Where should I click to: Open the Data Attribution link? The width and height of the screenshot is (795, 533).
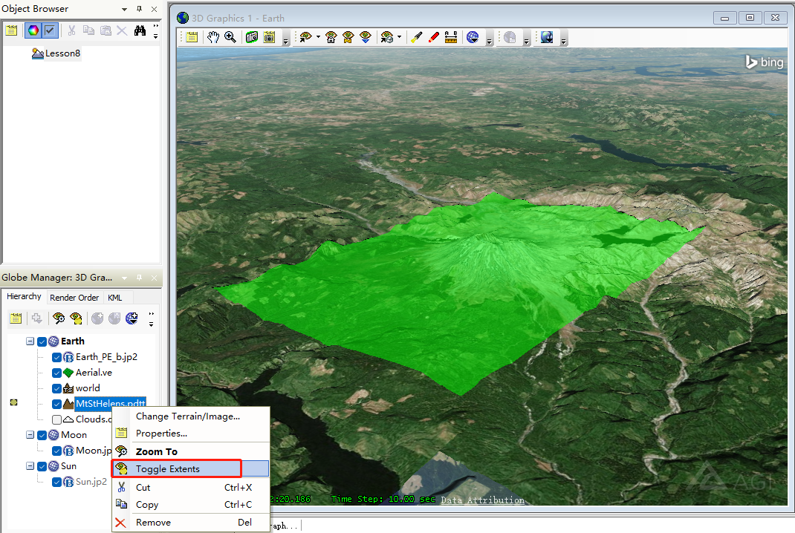[x=482, y=500]
